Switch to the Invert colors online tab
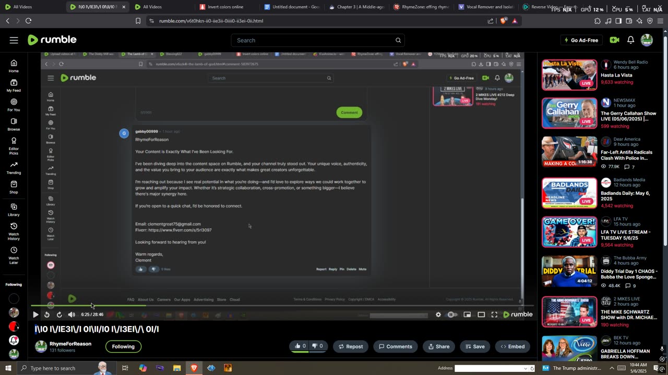The image size is (668, 375). [225, 7]
